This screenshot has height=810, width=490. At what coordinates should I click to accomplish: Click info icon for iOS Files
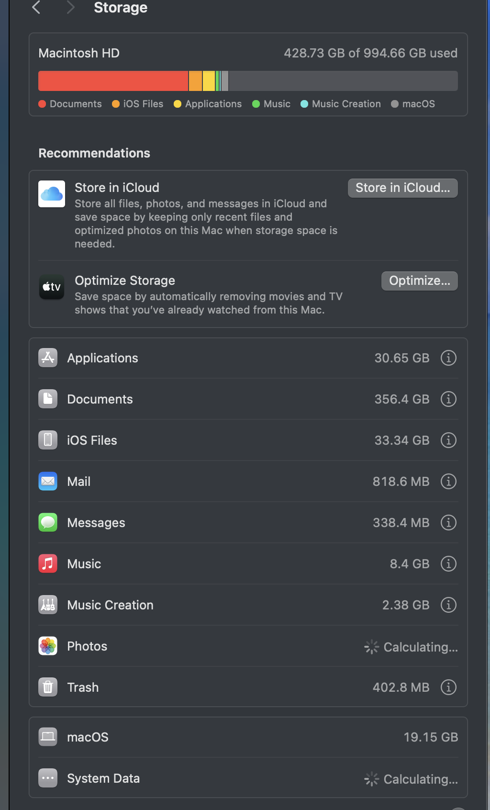448,440
